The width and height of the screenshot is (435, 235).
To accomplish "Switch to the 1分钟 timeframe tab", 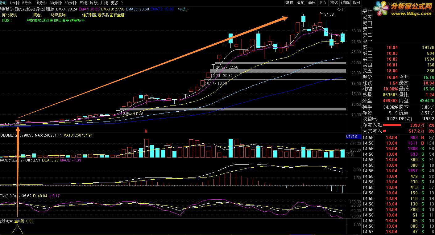I will (14, 3).
